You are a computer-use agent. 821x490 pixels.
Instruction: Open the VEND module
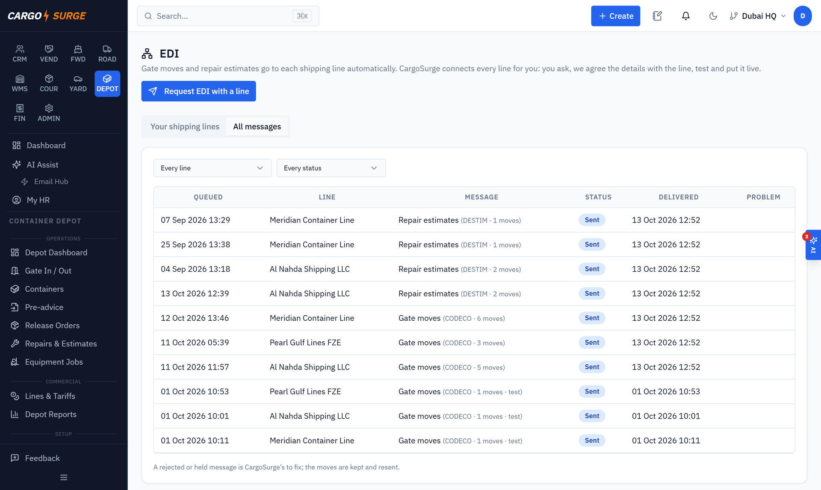tap(49, 54)
